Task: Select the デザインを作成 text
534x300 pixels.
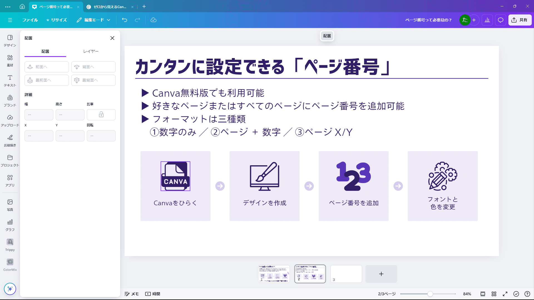Action: (264, 203)
